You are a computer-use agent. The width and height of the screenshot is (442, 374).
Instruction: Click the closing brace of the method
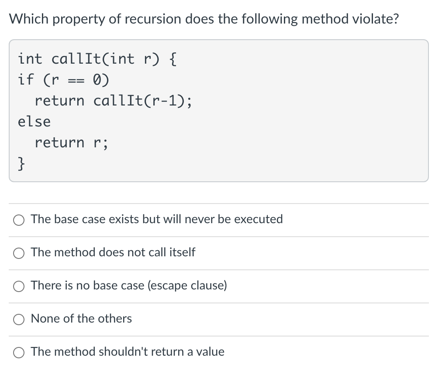21,164
